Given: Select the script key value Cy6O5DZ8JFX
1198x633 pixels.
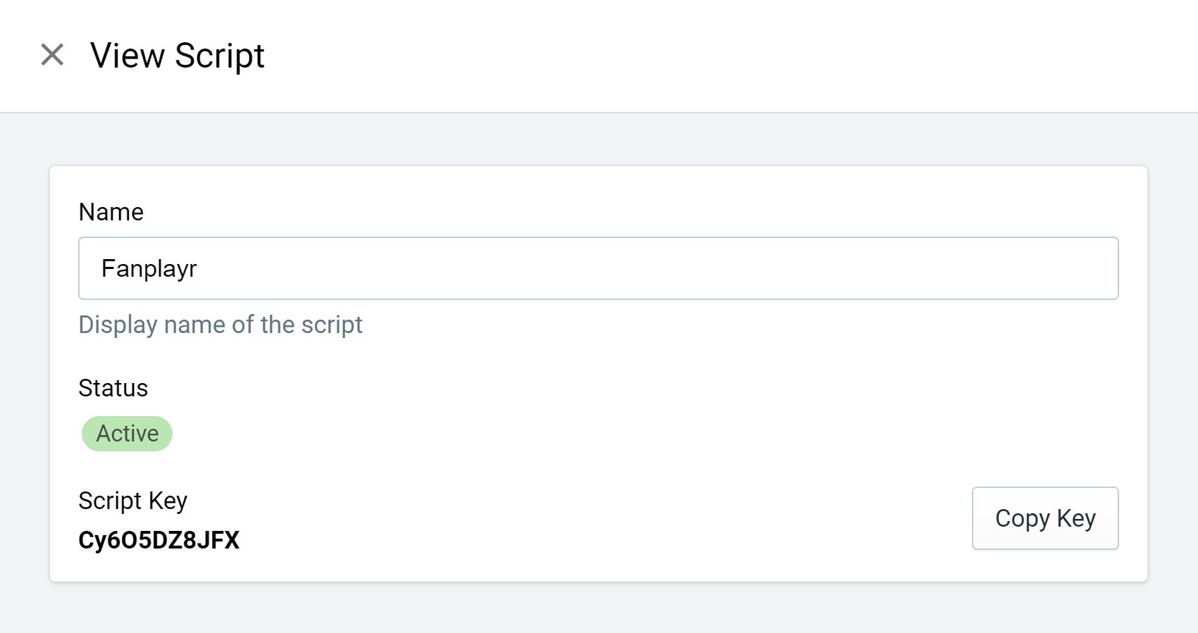Looking at the screenshot, I should point(159,540).
